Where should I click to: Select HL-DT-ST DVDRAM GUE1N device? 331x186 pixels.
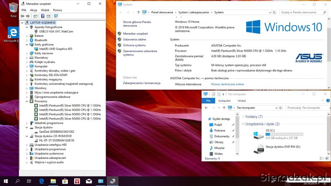(x=57, y=140)
